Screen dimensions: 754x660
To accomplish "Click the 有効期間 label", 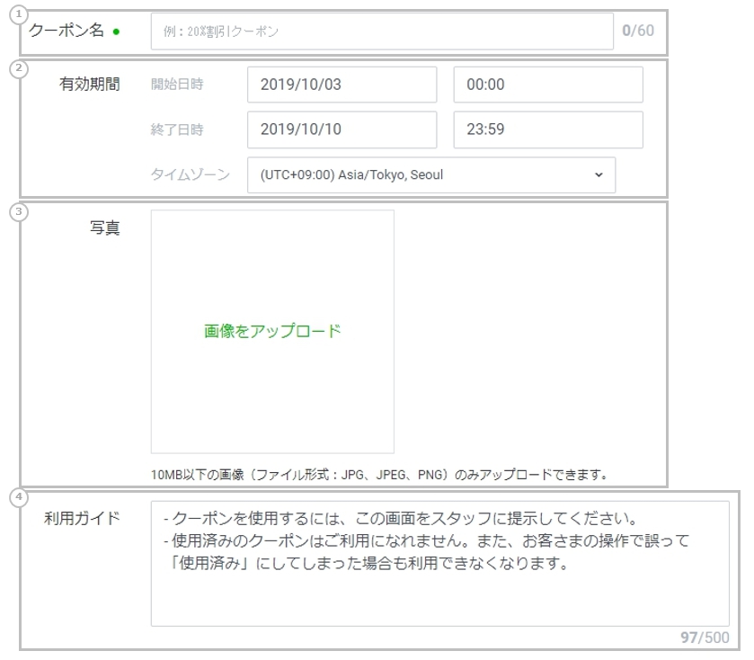I will point(90,85).
